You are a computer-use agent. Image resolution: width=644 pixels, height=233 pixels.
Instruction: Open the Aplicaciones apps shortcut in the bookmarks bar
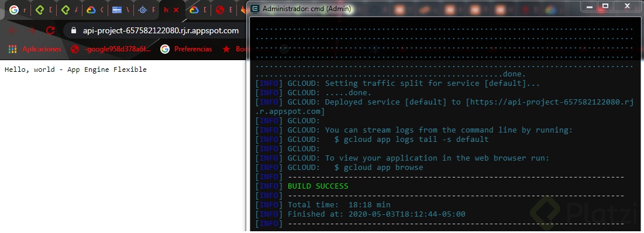[x=35, y=49]
